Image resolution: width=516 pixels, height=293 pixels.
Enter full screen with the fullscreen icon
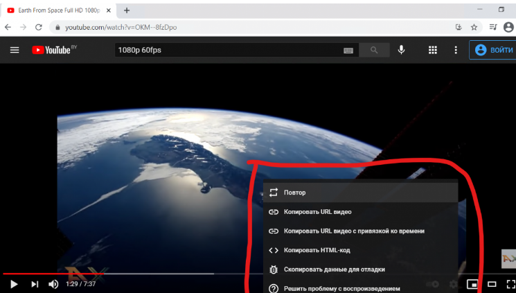pyautogui.click(x=511, y=284)
